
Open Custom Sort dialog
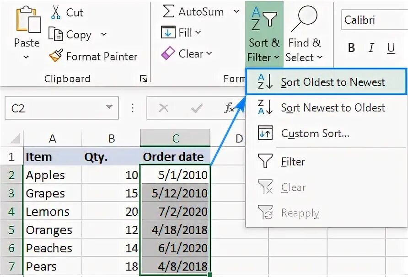[x=315, y=133]
